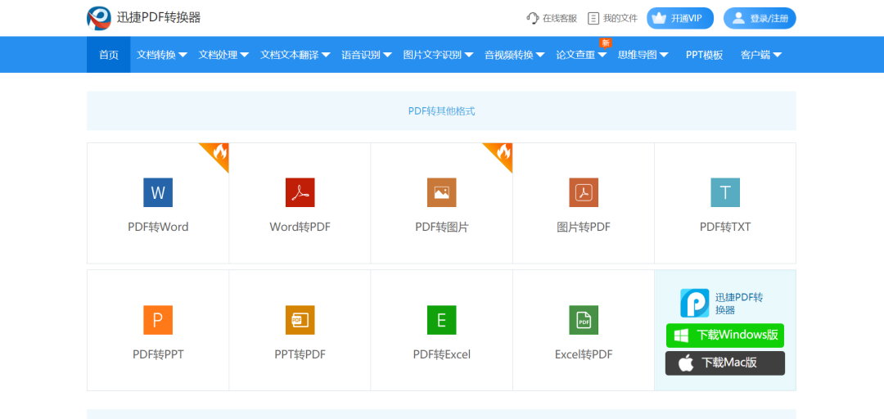
Task: Click the Word转PDF label
Action: click(x=300, y=227)
